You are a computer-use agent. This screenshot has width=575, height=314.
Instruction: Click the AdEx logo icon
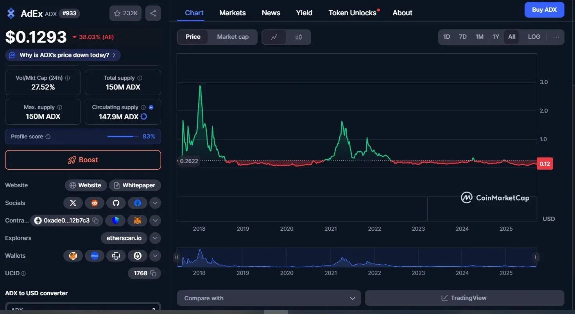[11, 13]
